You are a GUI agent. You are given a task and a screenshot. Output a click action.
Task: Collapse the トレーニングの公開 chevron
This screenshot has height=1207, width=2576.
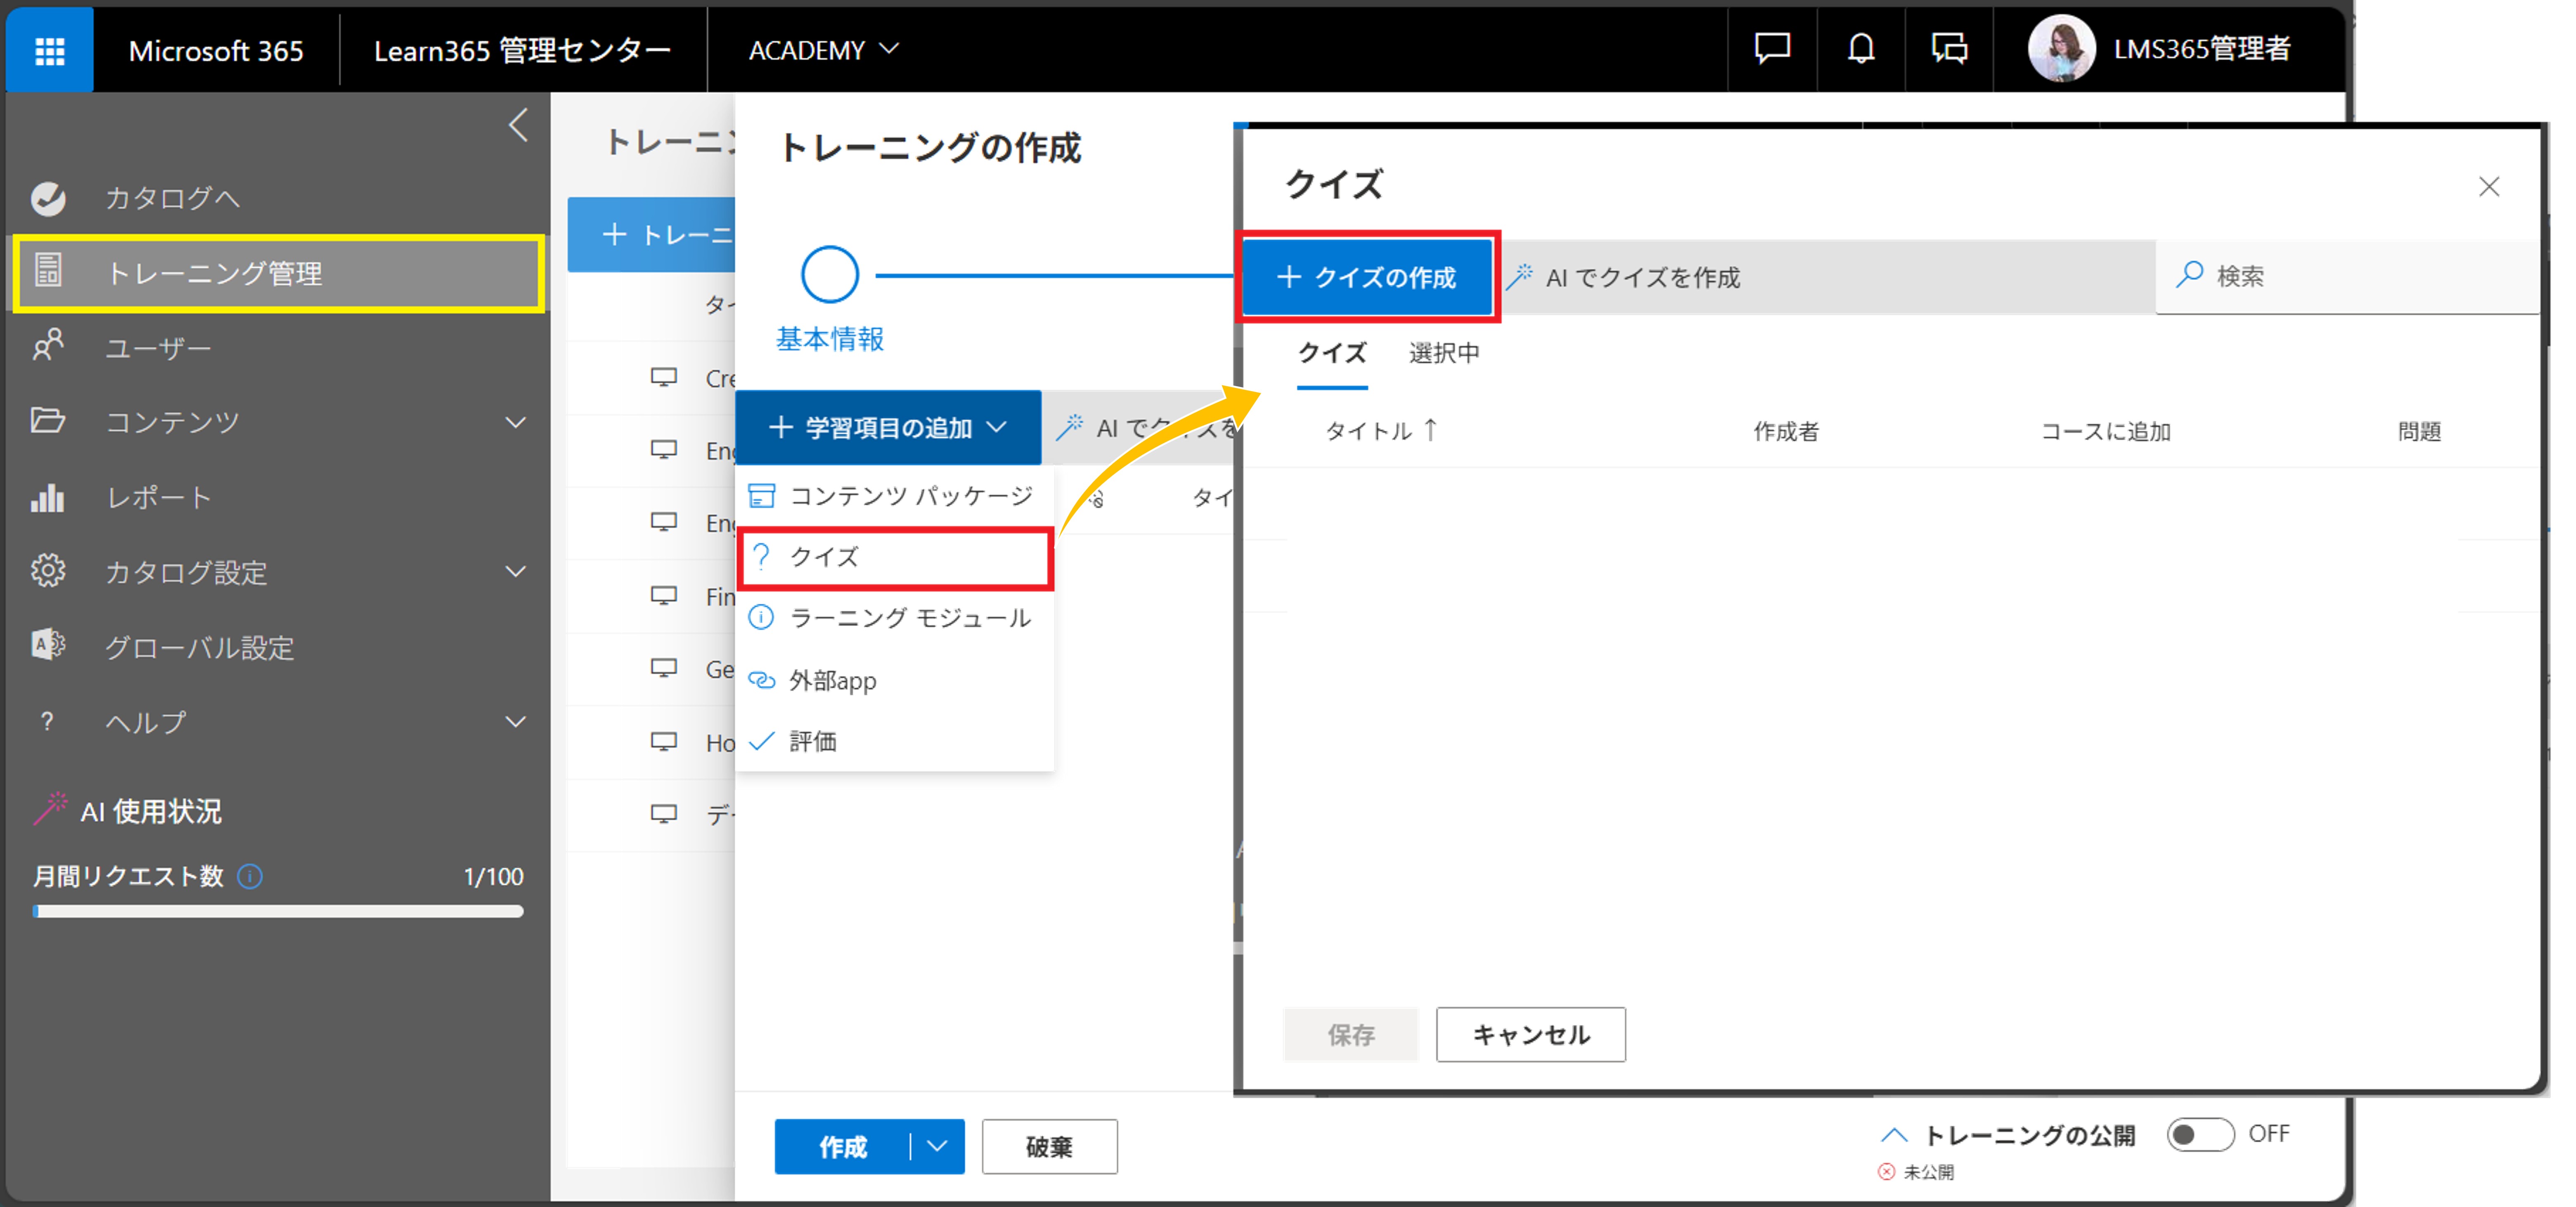tap(1894, 1135)
